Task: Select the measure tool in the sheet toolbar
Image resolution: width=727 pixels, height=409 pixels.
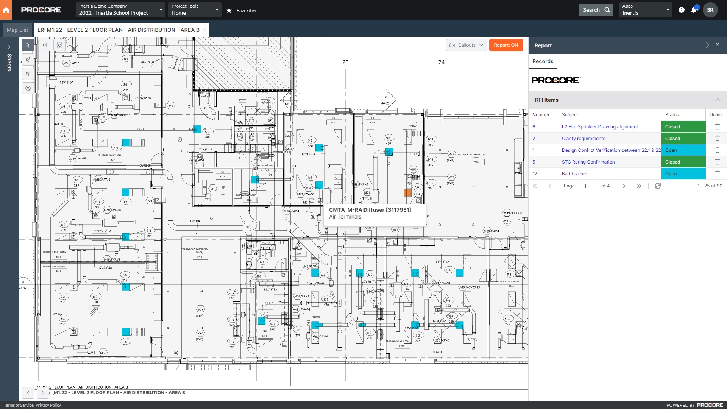Action: tap(44, 45)
